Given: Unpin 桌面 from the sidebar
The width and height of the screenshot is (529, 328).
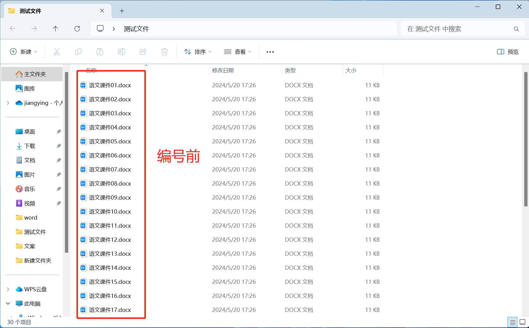Looking at the screenshot, I should tap(58, 131).
